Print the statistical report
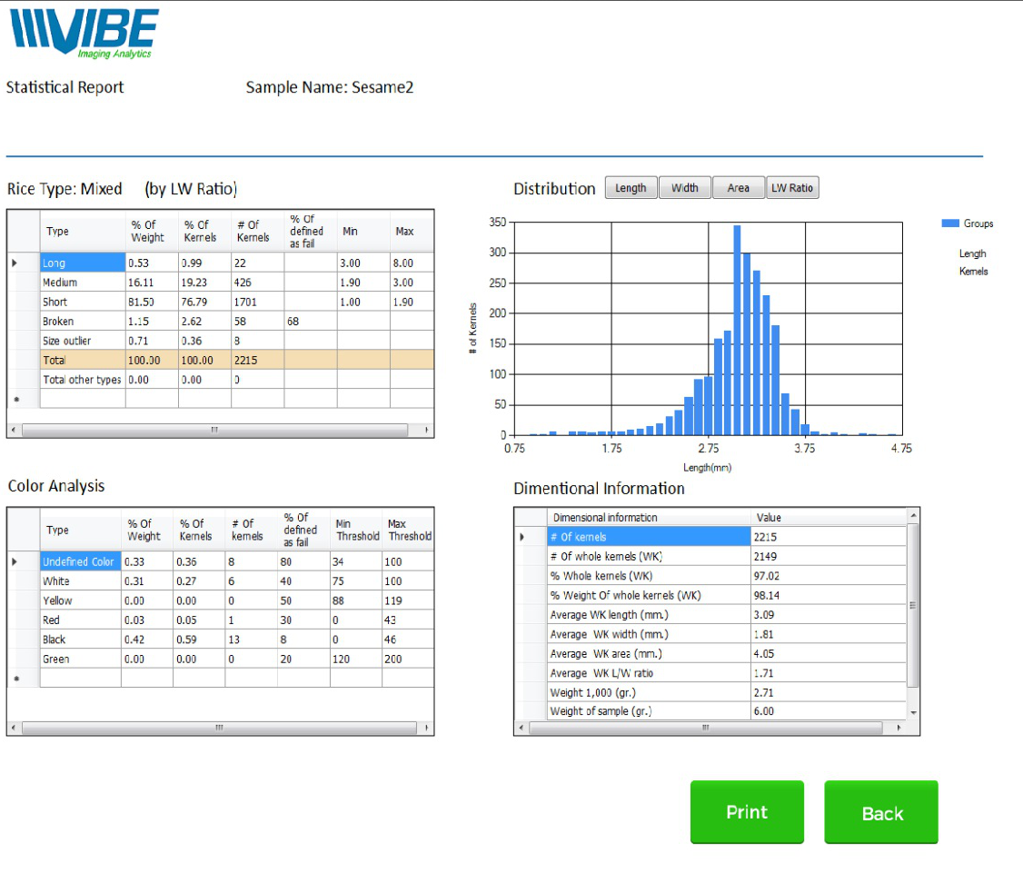 [x=747, y=812]
